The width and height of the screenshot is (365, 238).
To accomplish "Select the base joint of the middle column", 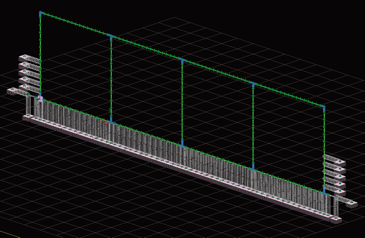I will 182,144.
